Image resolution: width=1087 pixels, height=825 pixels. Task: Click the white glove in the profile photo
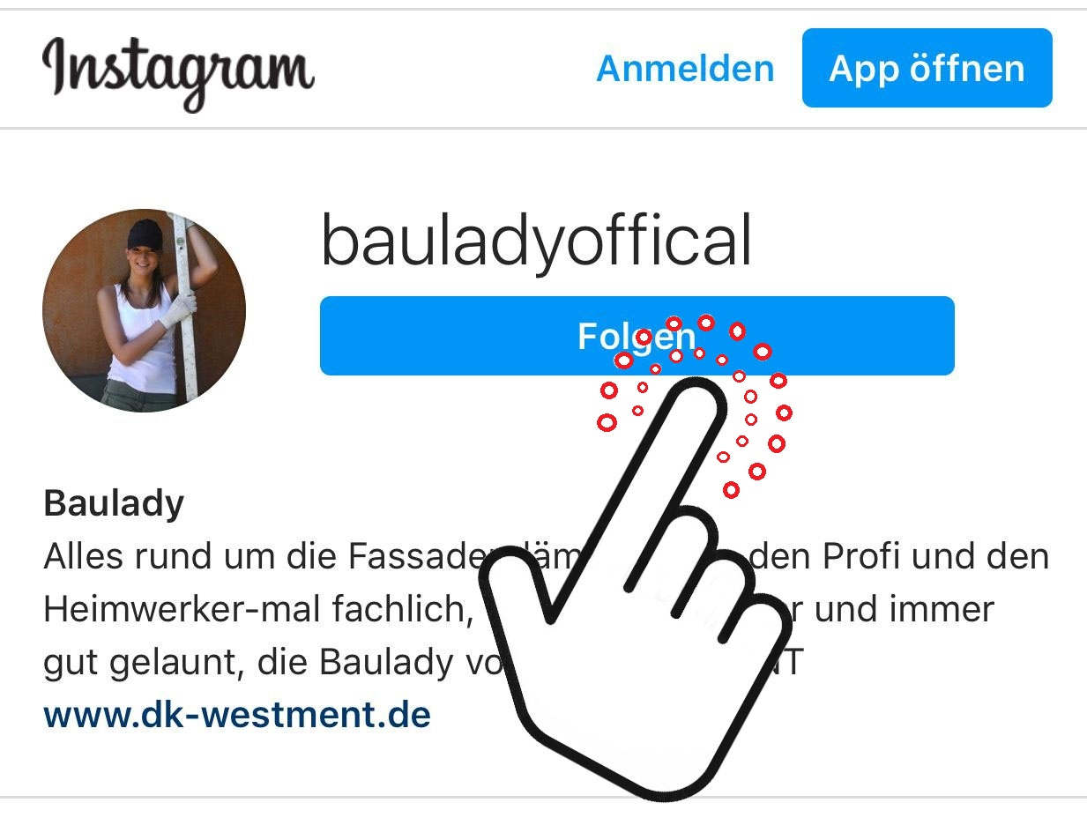click(x=179, y=310)
